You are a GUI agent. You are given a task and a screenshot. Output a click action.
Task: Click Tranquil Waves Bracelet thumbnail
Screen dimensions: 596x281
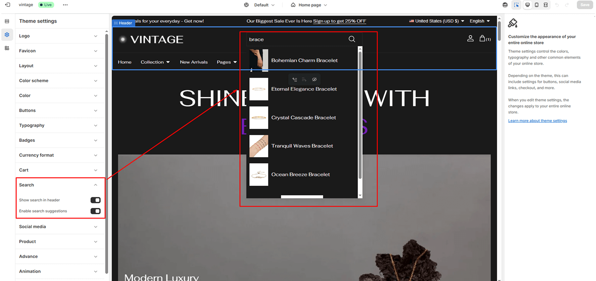(259, 146)
